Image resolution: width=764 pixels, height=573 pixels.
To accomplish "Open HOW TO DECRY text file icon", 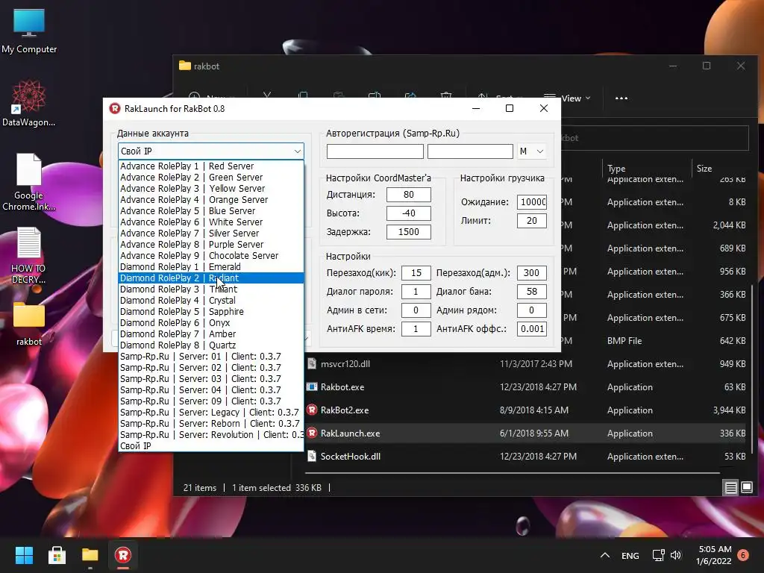I will point(29,255).
